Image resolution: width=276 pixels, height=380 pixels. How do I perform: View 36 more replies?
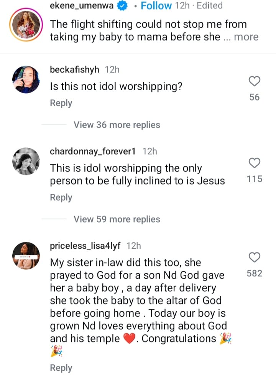click(x=117, y=125)
